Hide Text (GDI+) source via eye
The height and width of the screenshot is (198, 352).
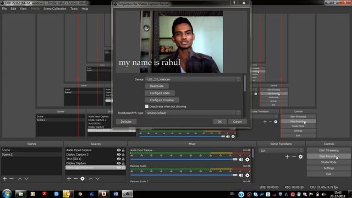pyautogui.click(x=119, y=159)
